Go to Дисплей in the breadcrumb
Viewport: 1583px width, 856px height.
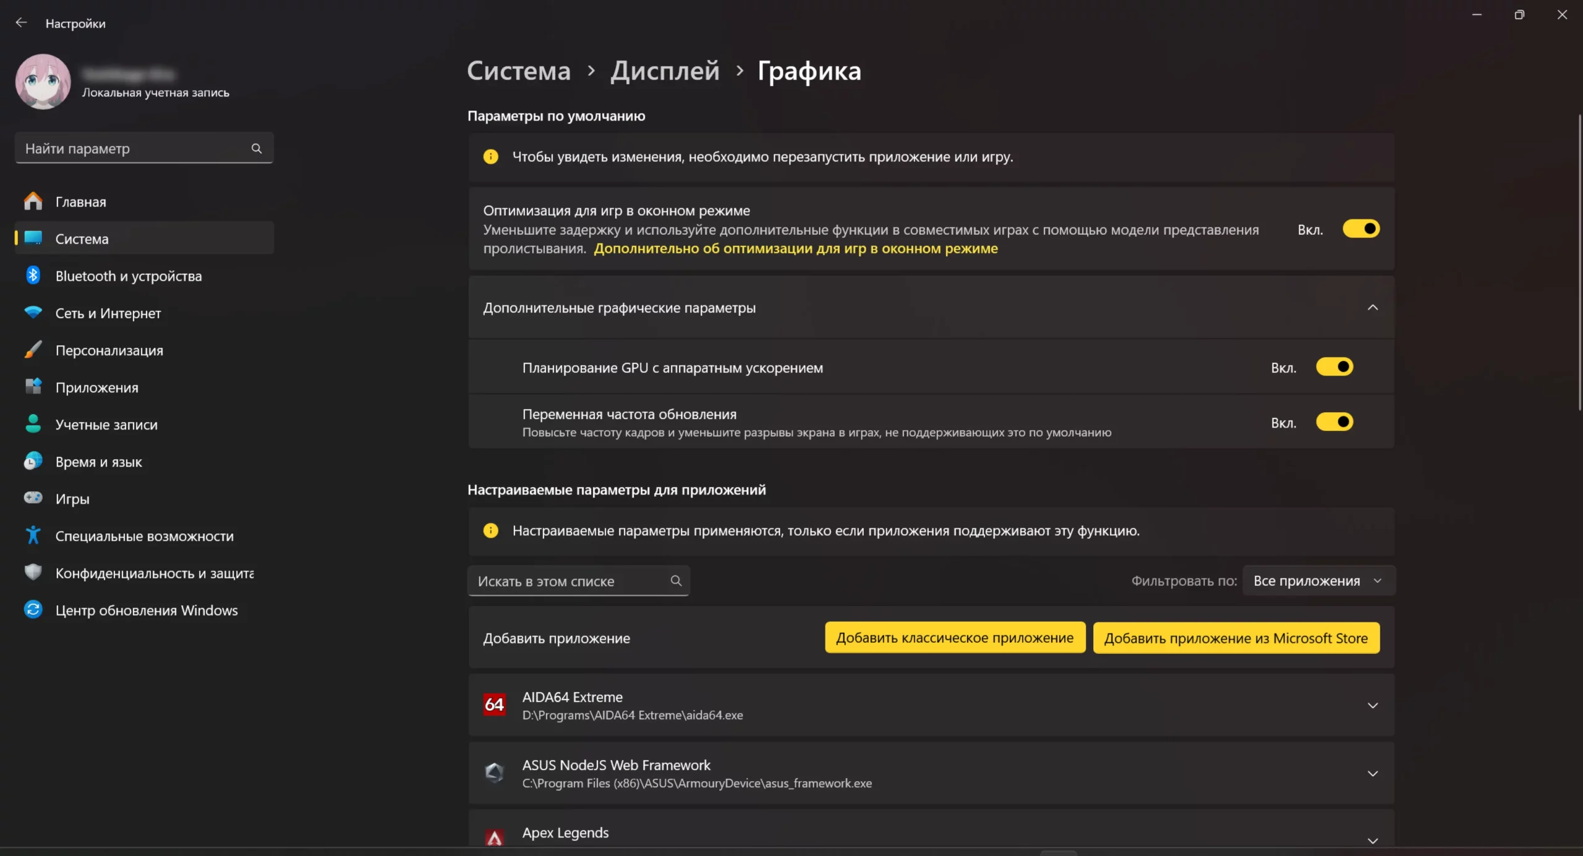point(665,71)
